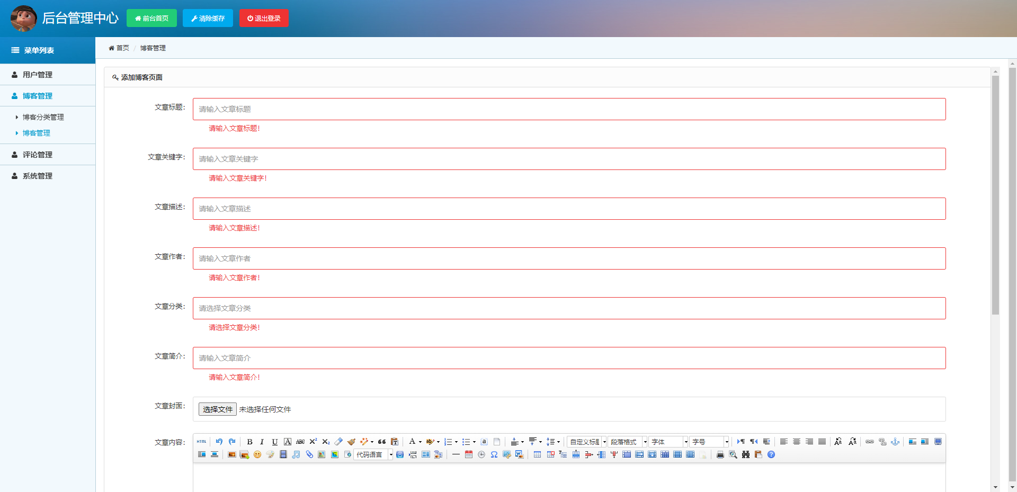Click the insert hyperlink icon

(x=870, y=442)
